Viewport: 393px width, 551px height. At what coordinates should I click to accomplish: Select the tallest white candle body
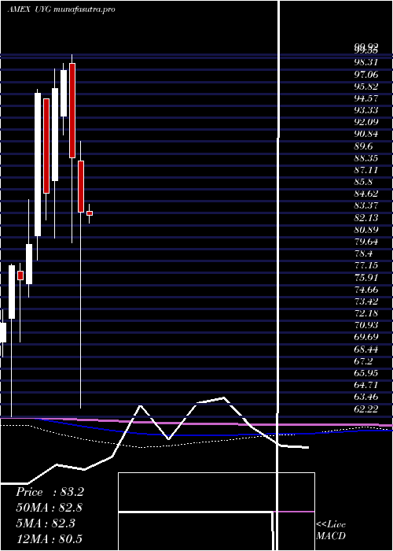(38, 165)
